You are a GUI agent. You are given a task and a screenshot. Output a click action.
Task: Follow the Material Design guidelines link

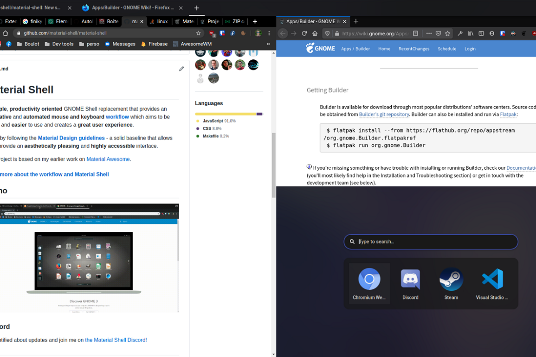point(71,138)
